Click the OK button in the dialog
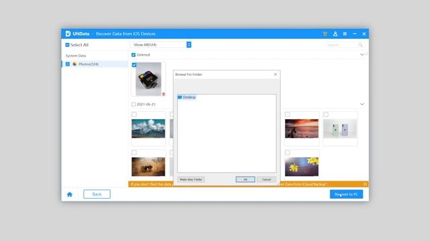Viewport: 430px width, 241px height. tap(245, 179)
